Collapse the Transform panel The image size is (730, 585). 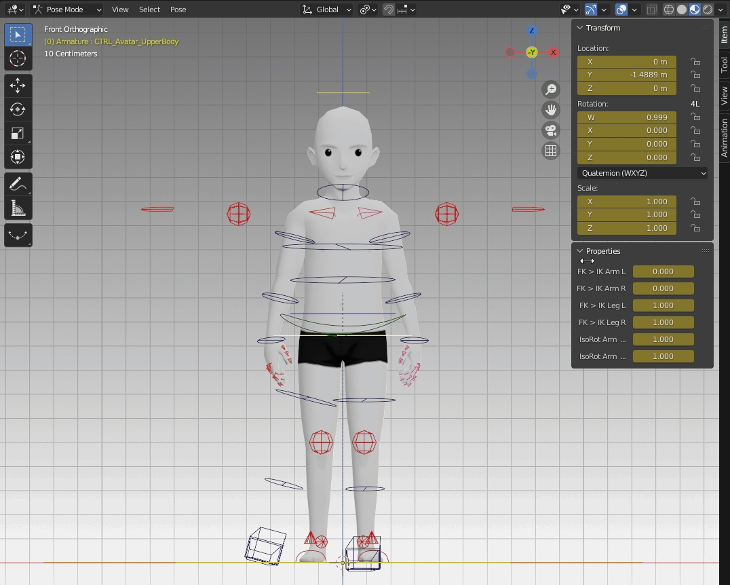[580, 28]
